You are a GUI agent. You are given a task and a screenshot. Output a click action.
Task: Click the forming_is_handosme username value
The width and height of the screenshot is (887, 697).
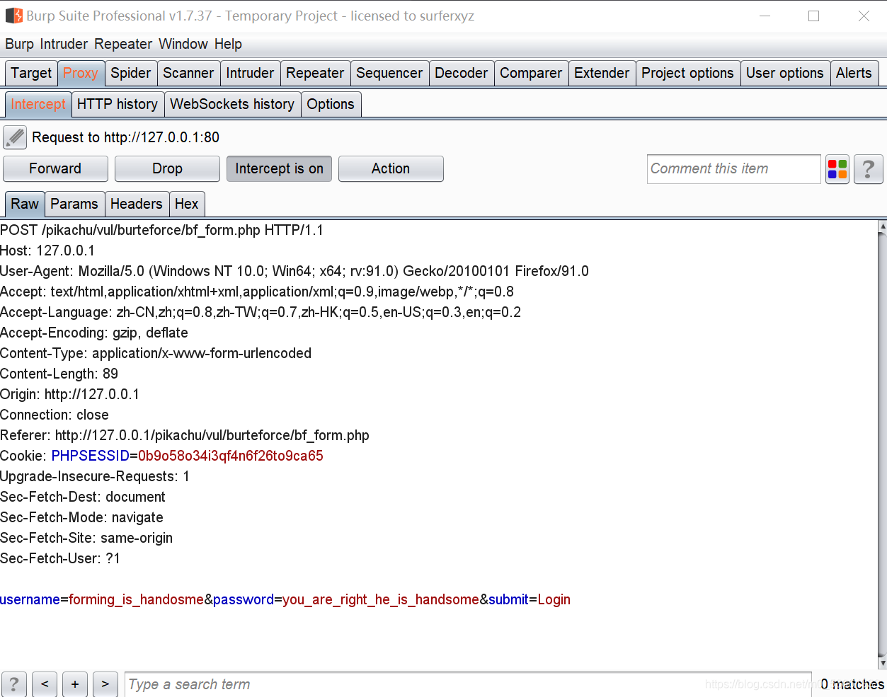tap(136, 599)
